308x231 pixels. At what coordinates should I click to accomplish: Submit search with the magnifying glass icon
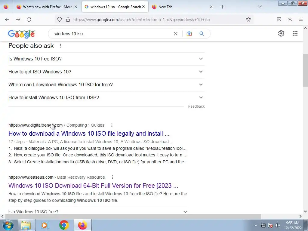(x=202, y=34)
